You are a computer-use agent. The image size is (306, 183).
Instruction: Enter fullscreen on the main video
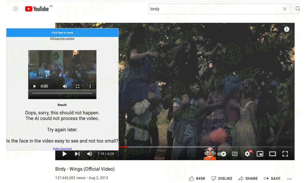click(285, 154)
